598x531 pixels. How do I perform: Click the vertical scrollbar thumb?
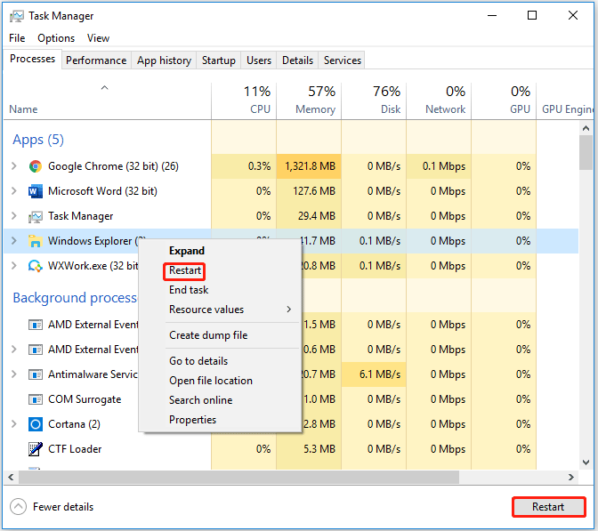586,153
